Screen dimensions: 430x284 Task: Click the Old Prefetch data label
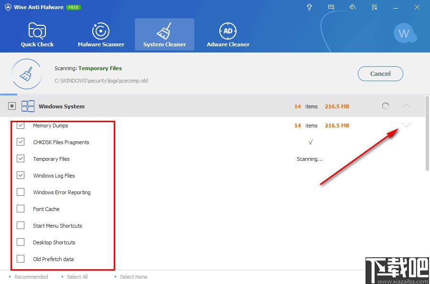point(53,259)
